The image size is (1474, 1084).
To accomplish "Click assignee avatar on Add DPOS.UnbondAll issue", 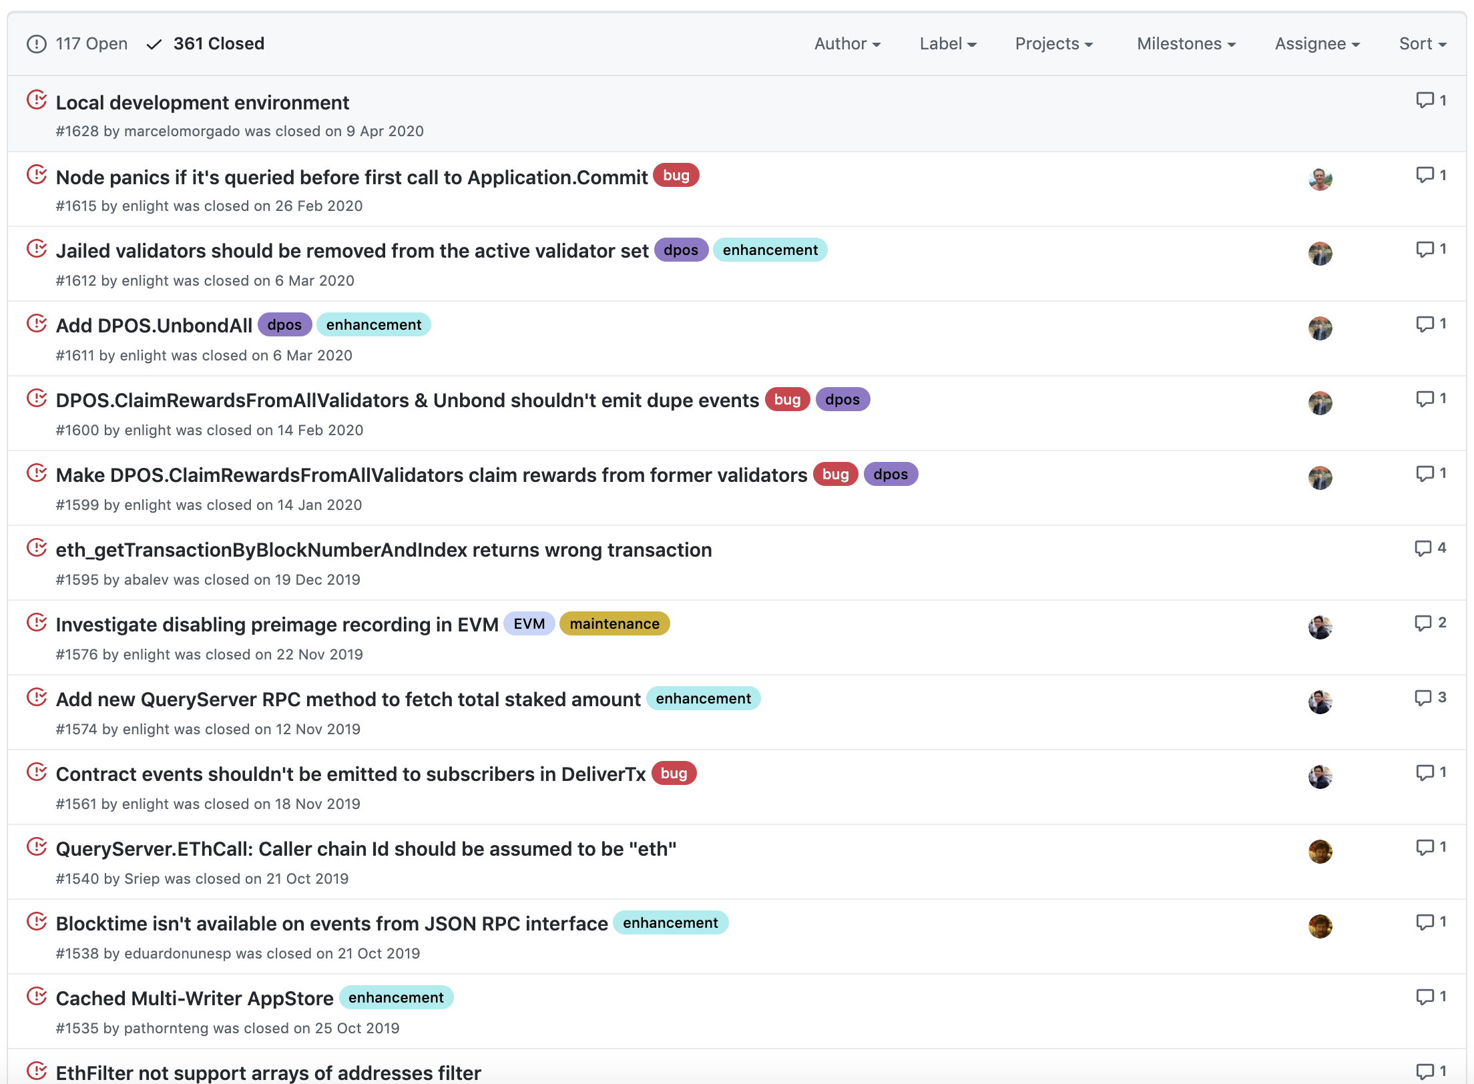I will [x=1320, y=328].
